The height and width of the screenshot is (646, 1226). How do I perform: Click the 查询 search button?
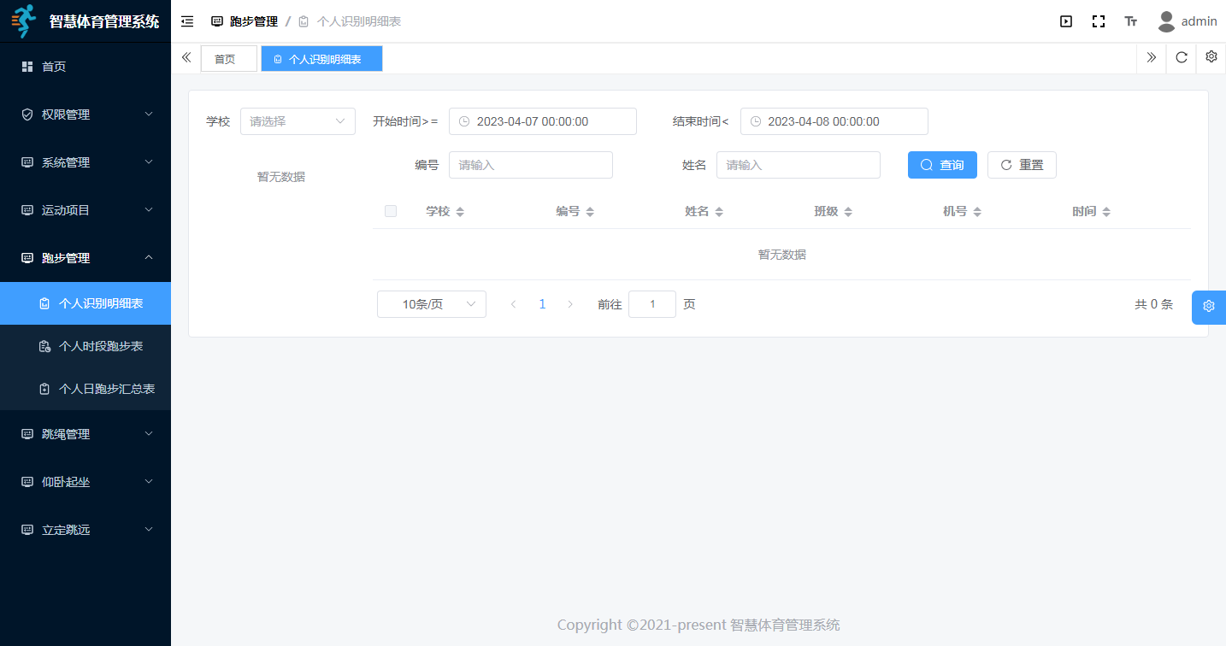pyautogui.click(x=941, y=165)
